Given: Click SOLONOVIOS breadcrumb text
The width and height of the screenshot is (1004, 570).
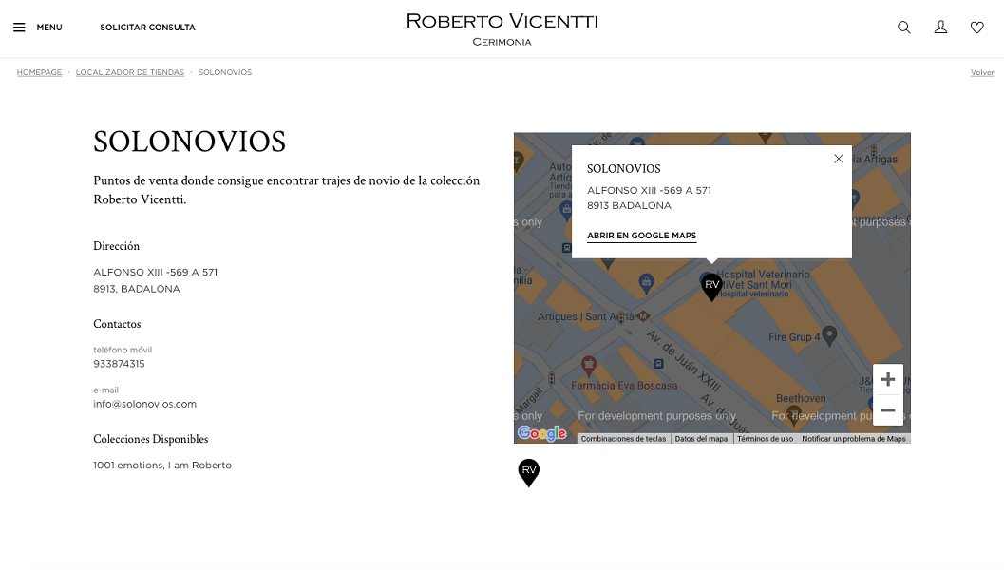Looking at the screenshot, I should tap(225, 72).
